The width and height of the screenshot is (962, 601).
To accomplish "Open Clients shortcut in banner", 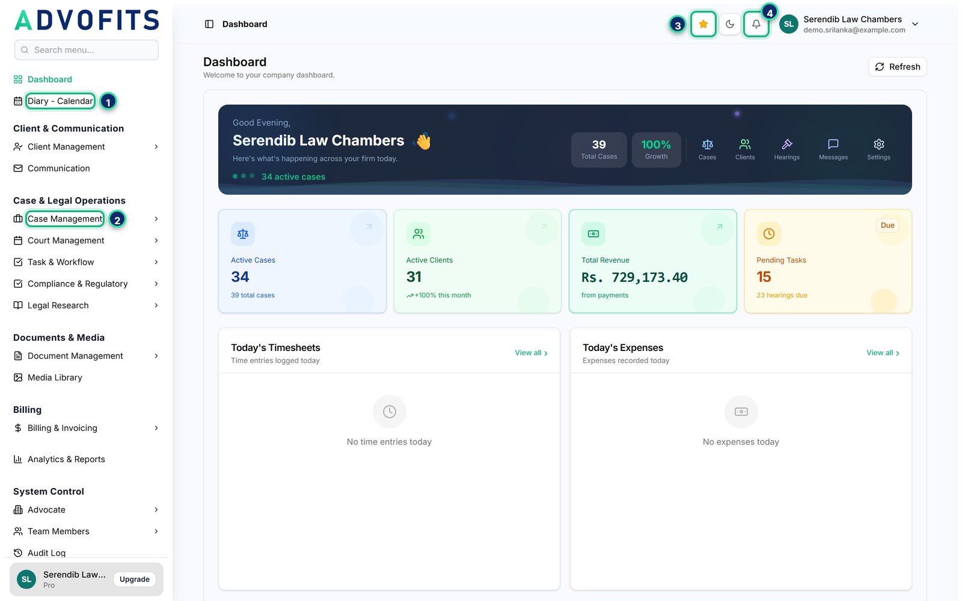I will (745, 149).
